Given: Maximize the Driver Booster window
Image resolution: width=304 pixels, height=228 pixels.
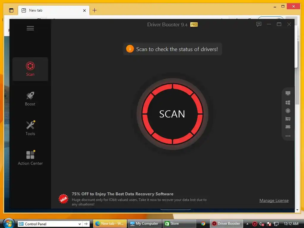Looking at the screenshot, I should (279, 24).
